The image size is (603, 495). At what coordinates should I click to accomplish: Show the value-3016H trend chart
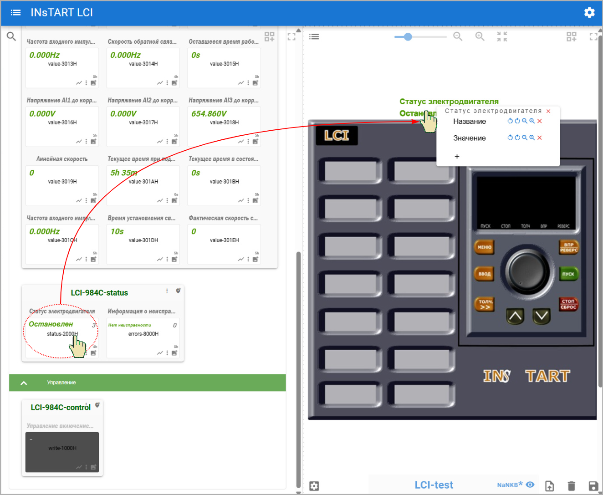[x=79, y=142]
